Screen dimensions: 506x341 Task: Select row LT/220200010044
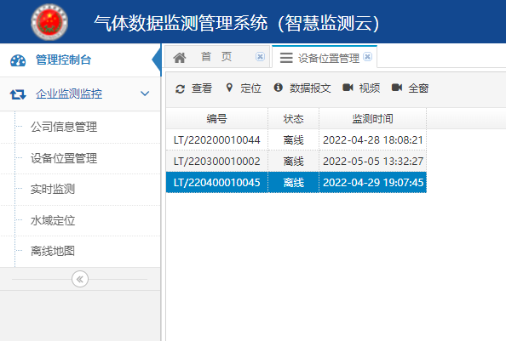(x=296, y=140)
